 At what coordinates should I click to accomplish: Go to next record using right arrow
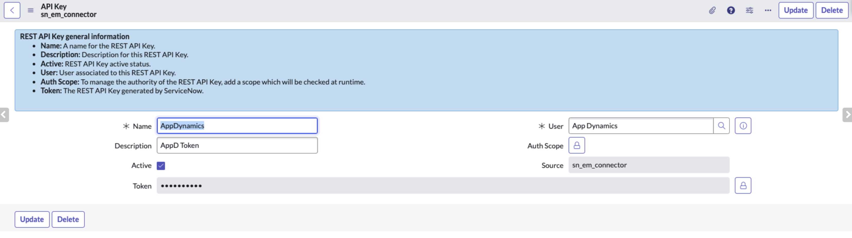pyautogui.click(x=847, y=115)
